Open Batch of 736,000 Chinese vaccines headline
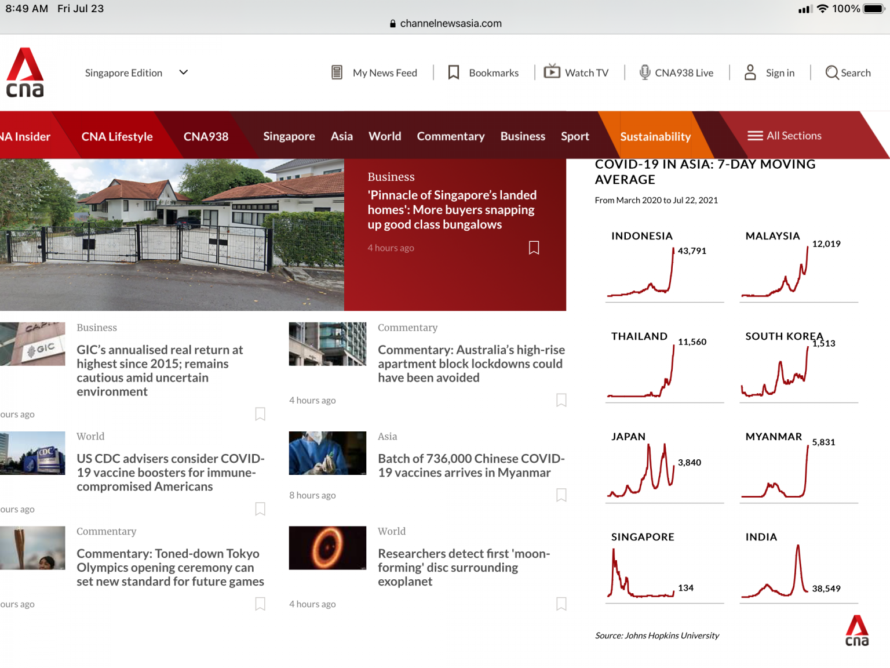This screenshot has width=890, height=668. tap(471, 466)
